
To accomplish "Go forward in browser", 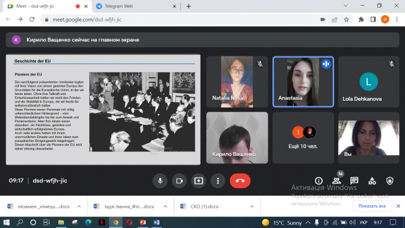I will point(20,20).
